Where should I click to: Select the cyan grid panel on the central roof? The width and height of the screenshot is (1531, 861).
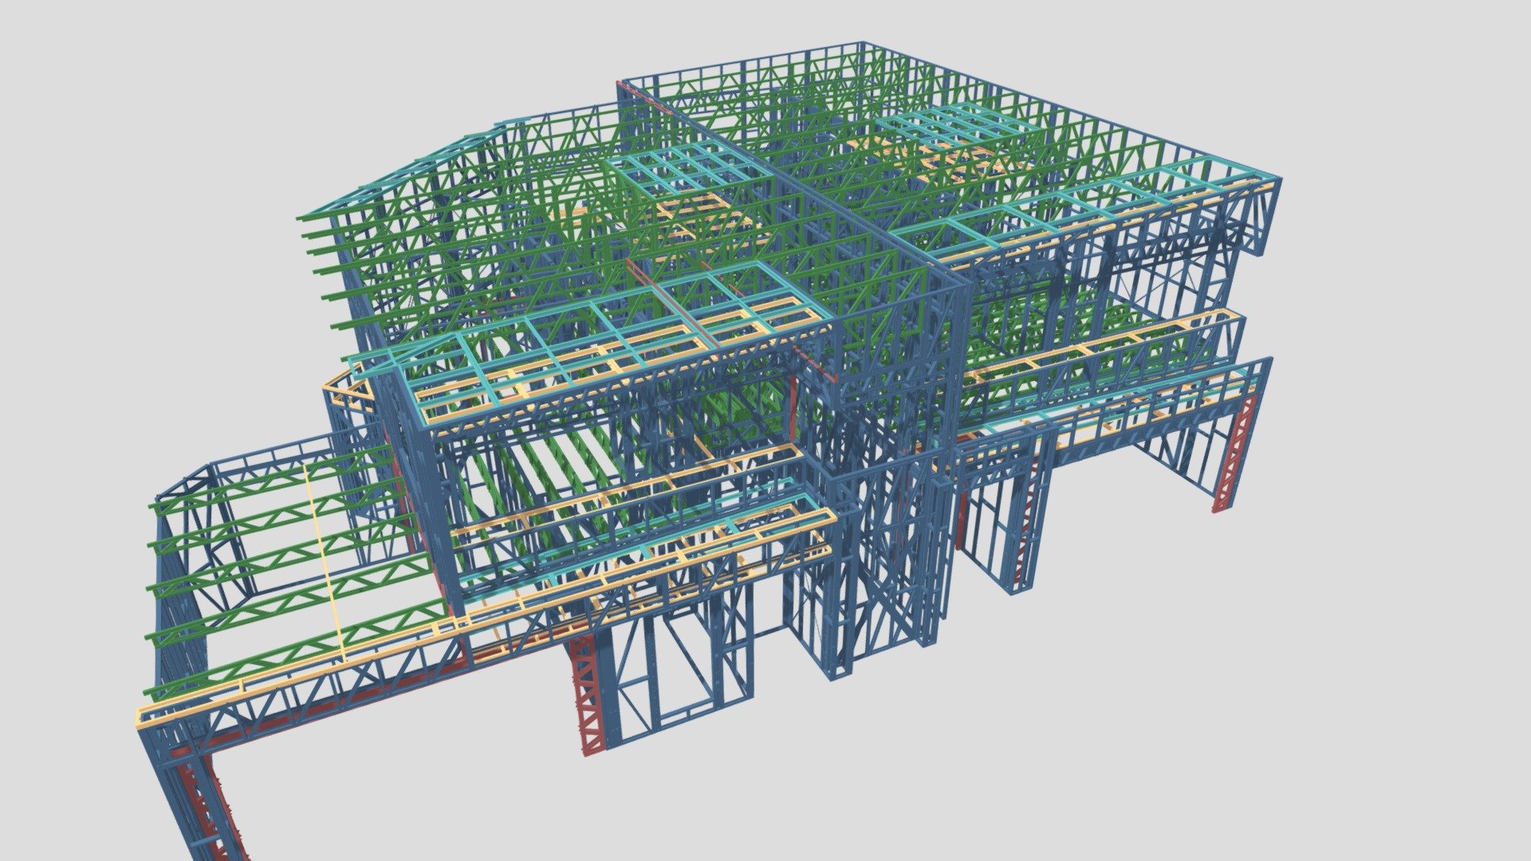(x=679, y=170)
